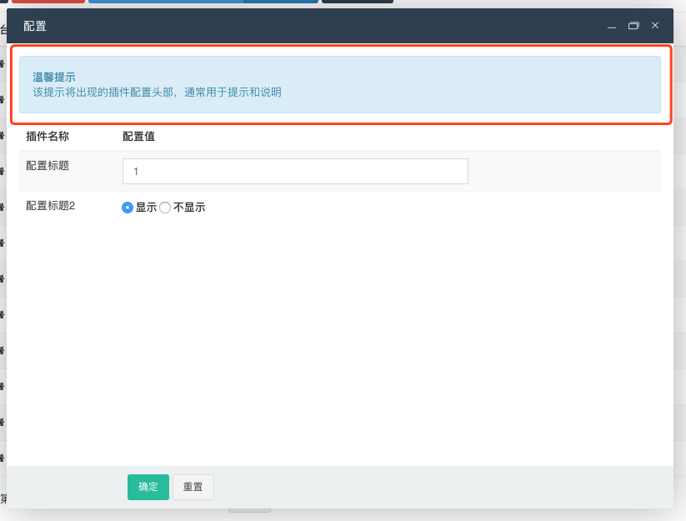
Task: Click the 配置值 column header
Action: click(x=138, y=137)
